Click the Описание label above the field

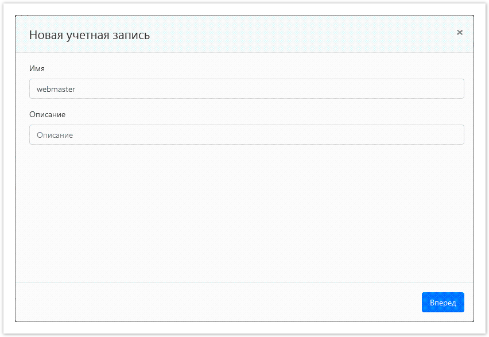[x=47, y=114]
